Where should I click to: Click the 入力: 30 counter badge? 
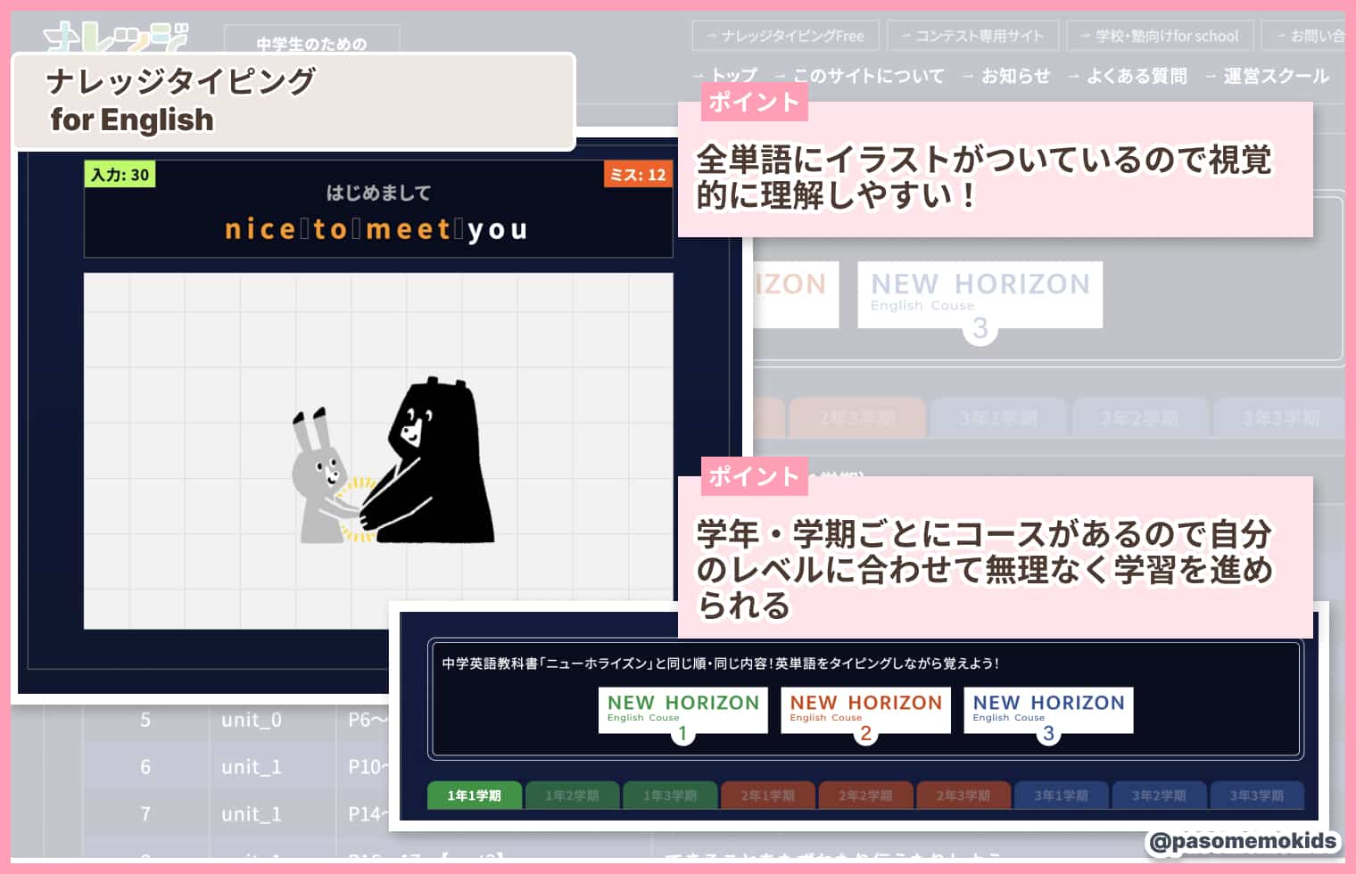(x=120, y=174)
